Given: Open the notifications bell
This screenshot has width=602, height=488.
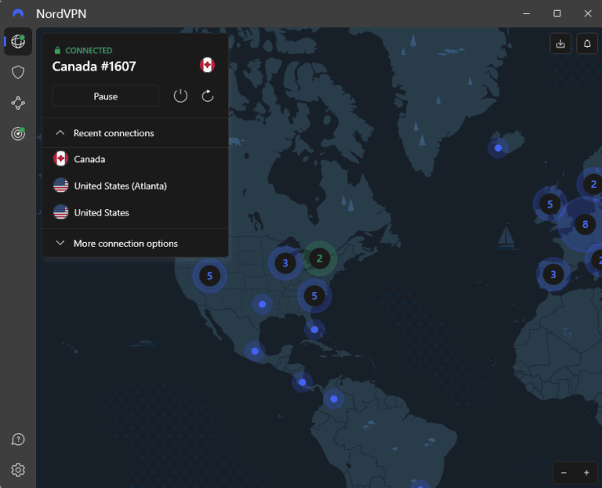Looking at the screenshot, I should pos(587,43).
